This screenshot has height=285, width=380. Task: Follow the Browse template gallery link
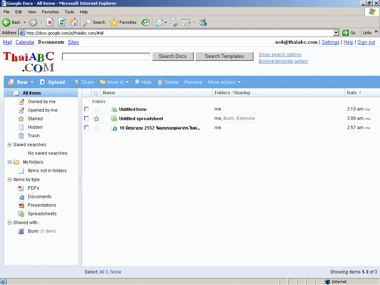pyautogui.click(x=283, y=61)
